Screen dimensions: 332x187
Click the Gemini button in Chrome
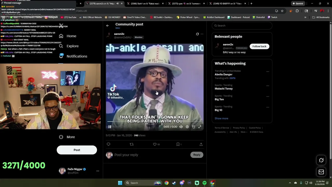298,4
